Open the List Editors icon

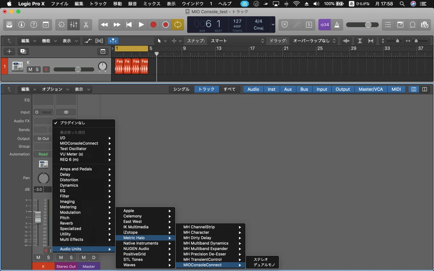(x=388, y=25)
